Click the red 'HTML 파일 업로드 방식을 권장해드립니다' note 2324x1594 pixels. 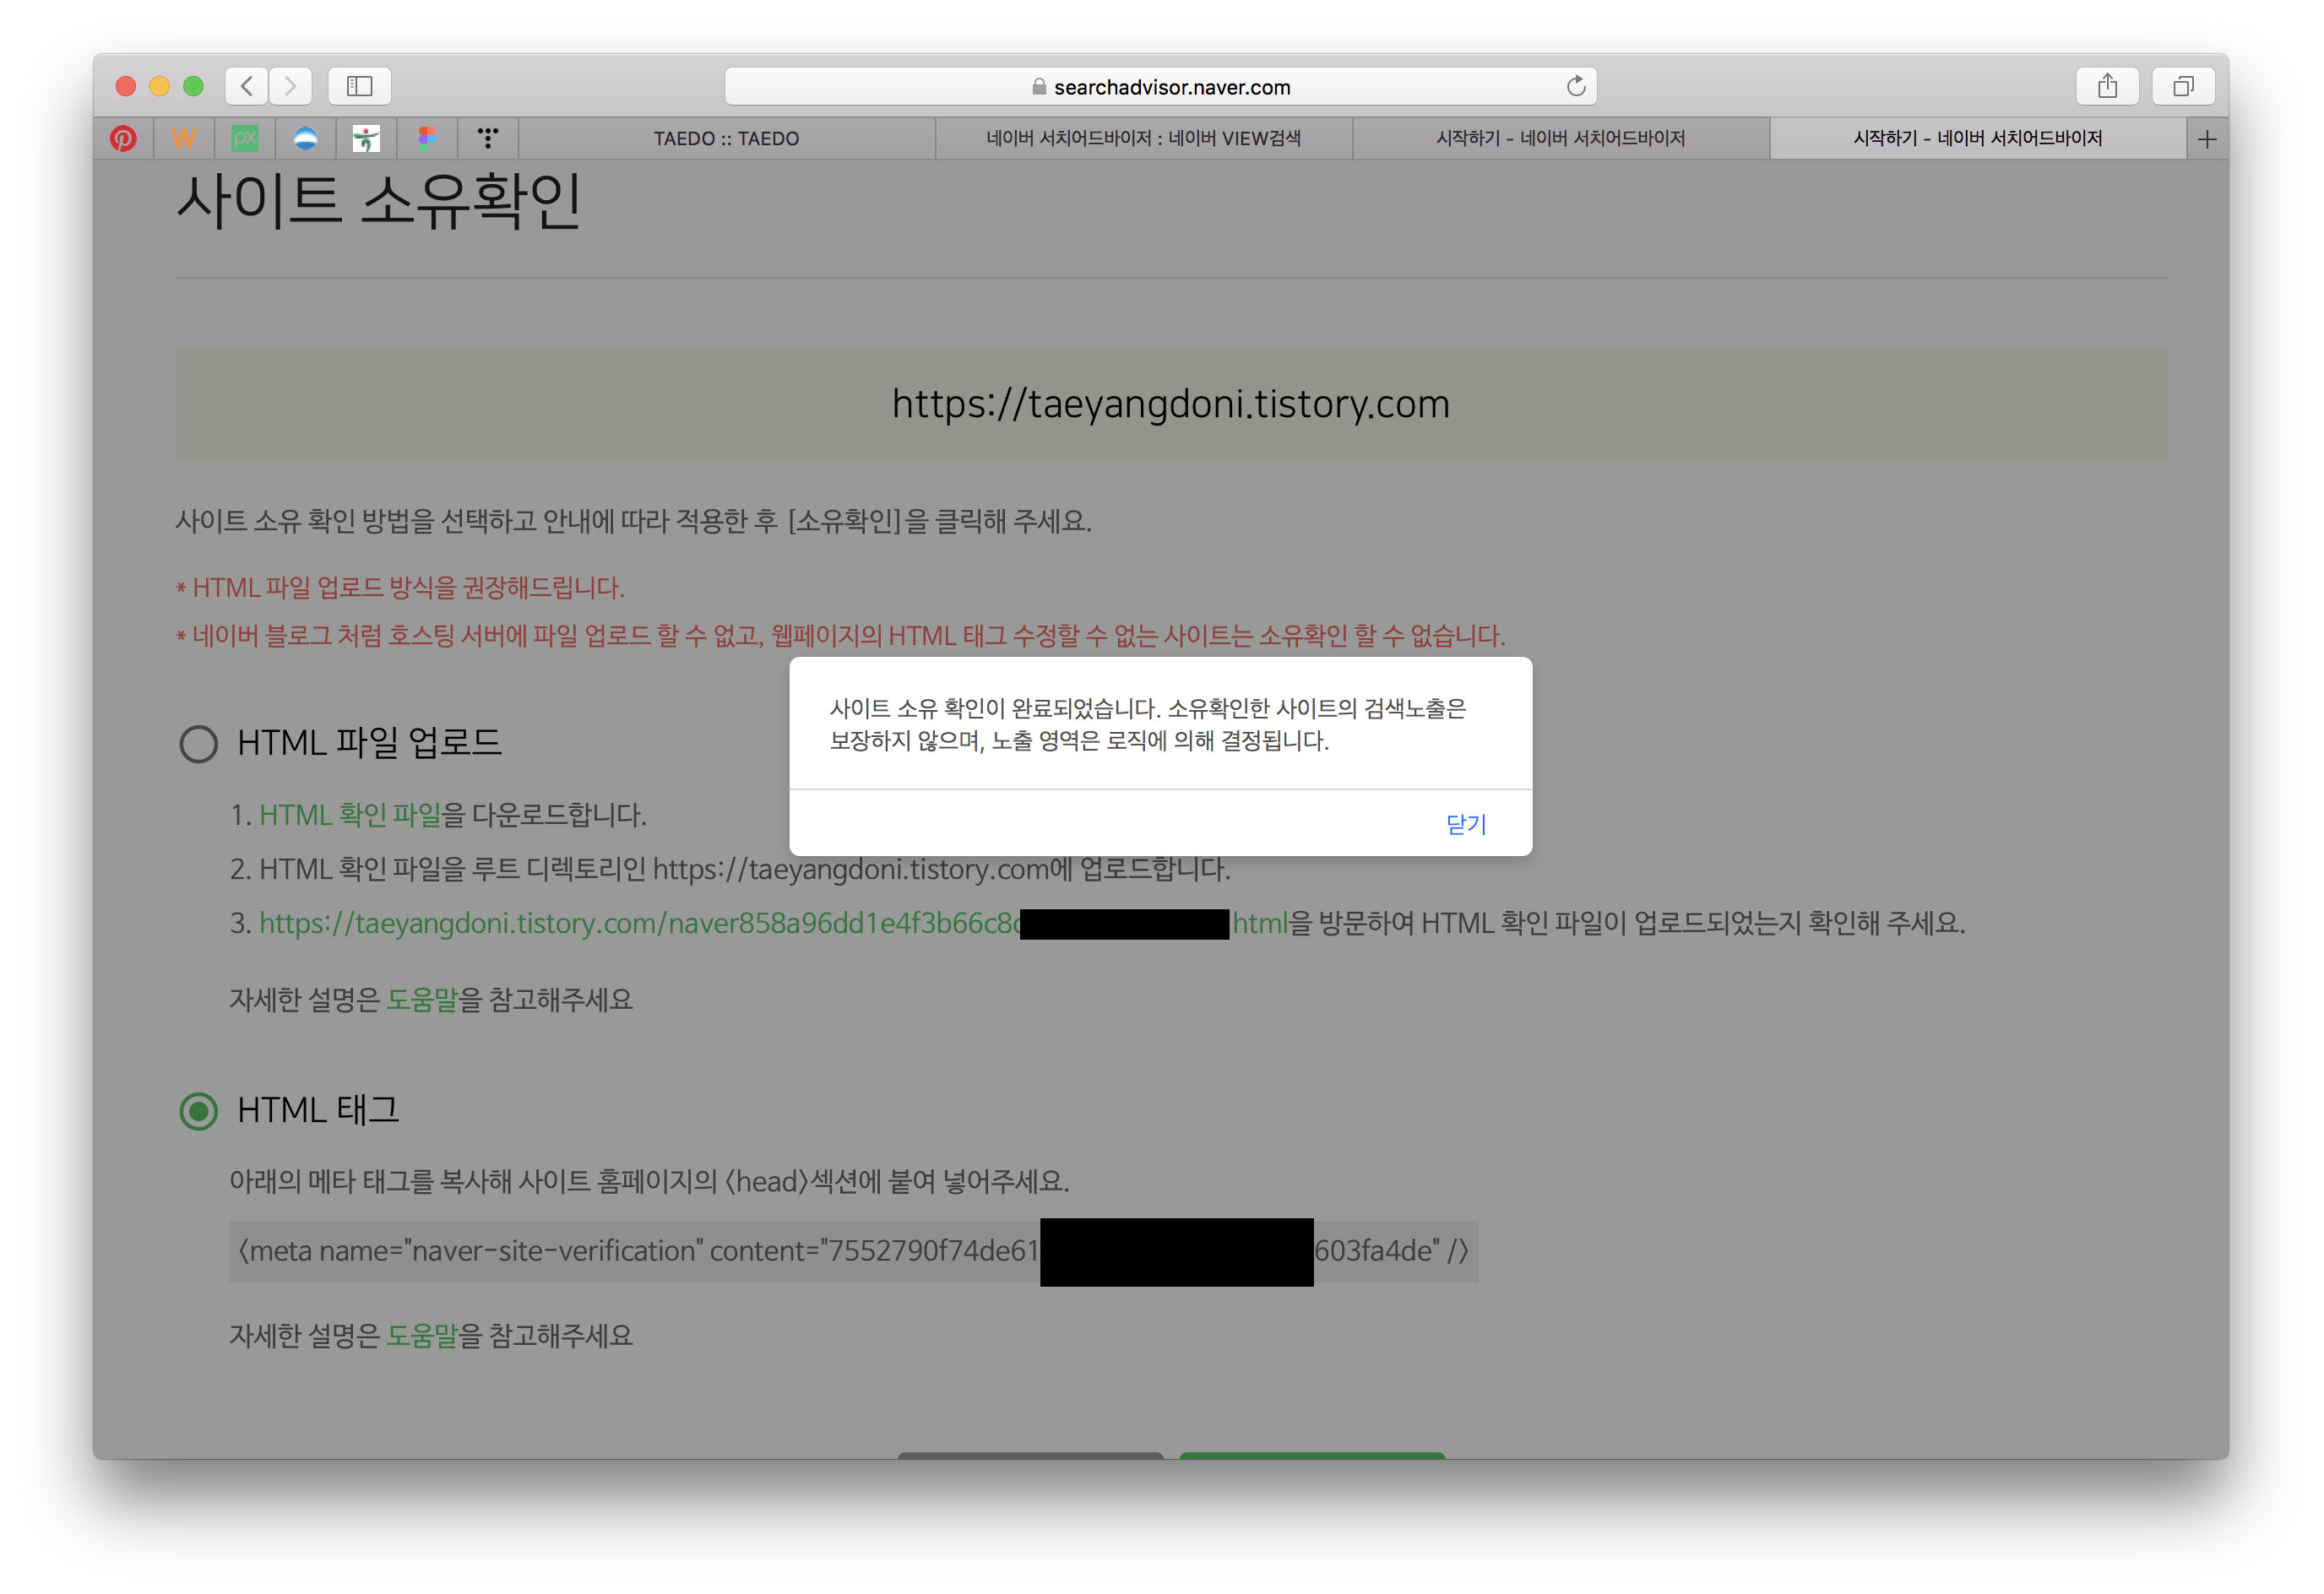(x=400, y=588)
